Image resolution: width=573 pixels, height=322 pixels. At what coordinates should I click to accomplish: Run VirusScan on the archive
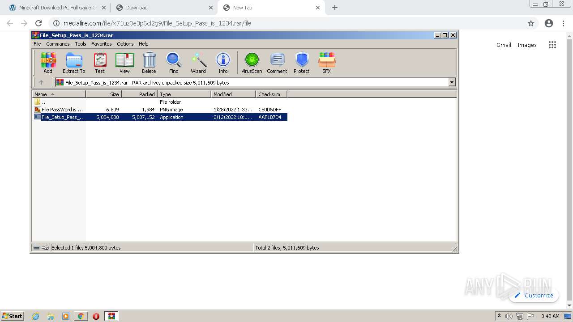tap(252, 63)
